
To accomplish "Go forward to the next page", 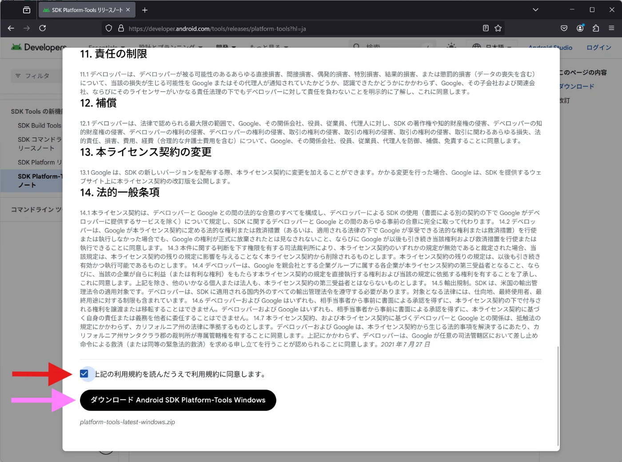I will coord(27,28).
